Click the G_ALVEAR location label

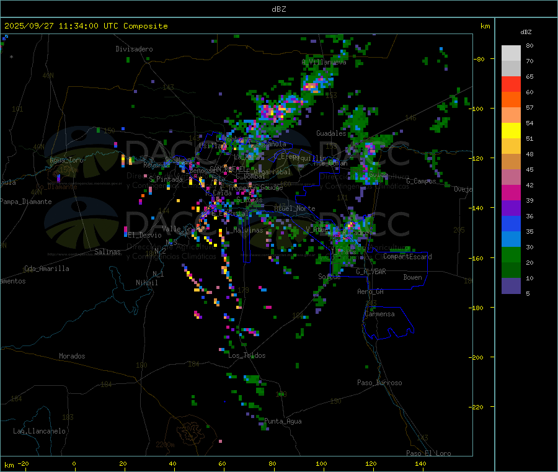pos(371,272)
